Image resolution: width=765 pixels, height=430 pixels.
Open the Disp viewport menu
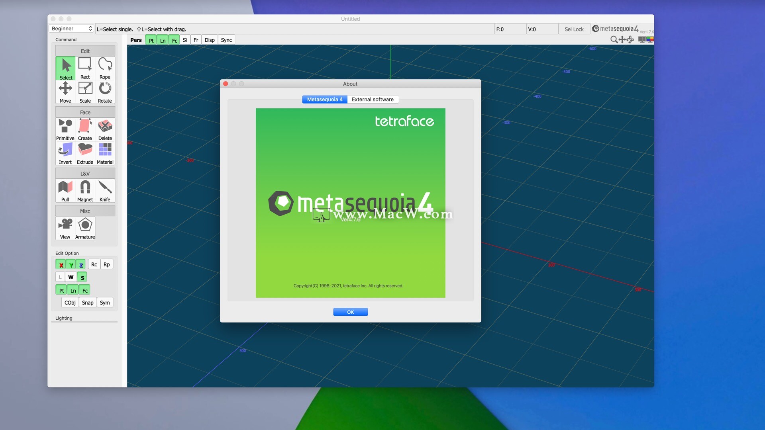210,40
